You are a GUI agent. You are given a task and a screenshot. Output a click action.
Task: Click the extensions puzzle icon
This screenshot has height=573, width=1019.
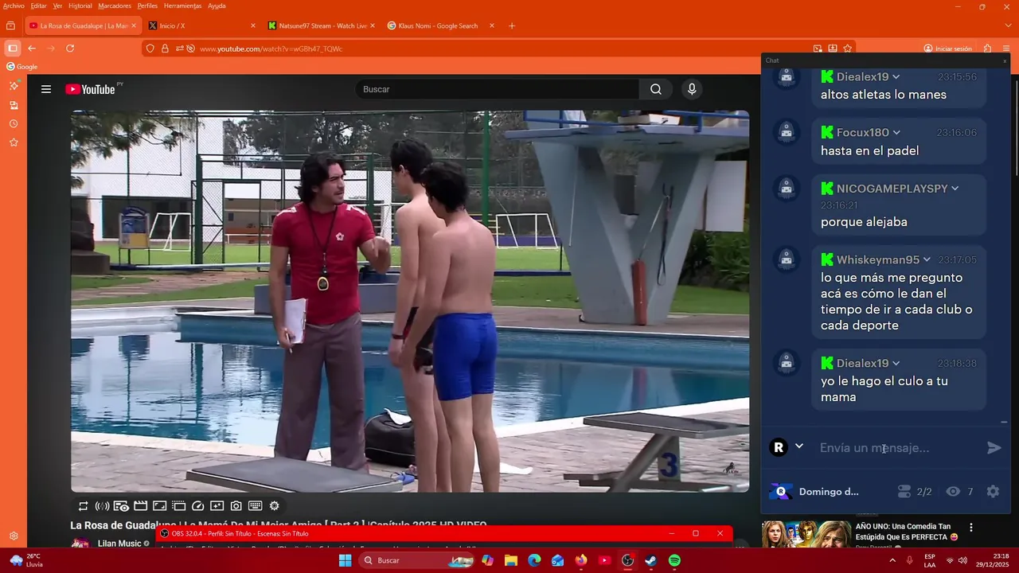click(x=987, y=49)
